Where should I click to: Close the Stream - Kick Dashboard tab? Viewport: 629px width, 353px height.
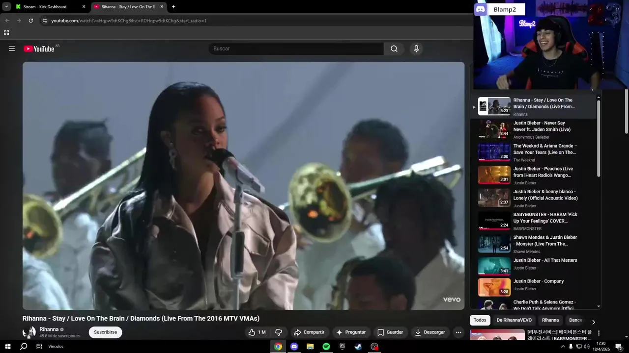(84, 7)
